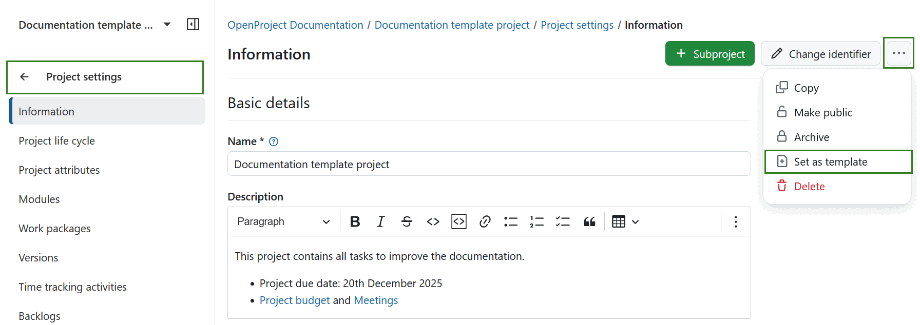Click the Name input field
This screenshot has height=325, width=920.
(489, 164)
